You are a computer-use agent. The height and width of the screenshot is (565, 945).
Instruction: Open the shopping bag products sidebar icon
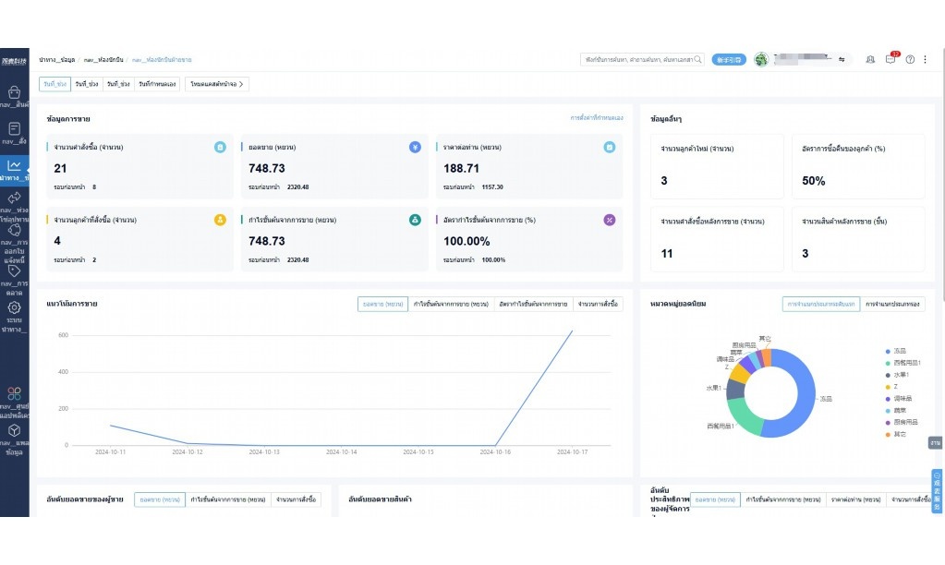pyautogui.click(x=14, y=92)
